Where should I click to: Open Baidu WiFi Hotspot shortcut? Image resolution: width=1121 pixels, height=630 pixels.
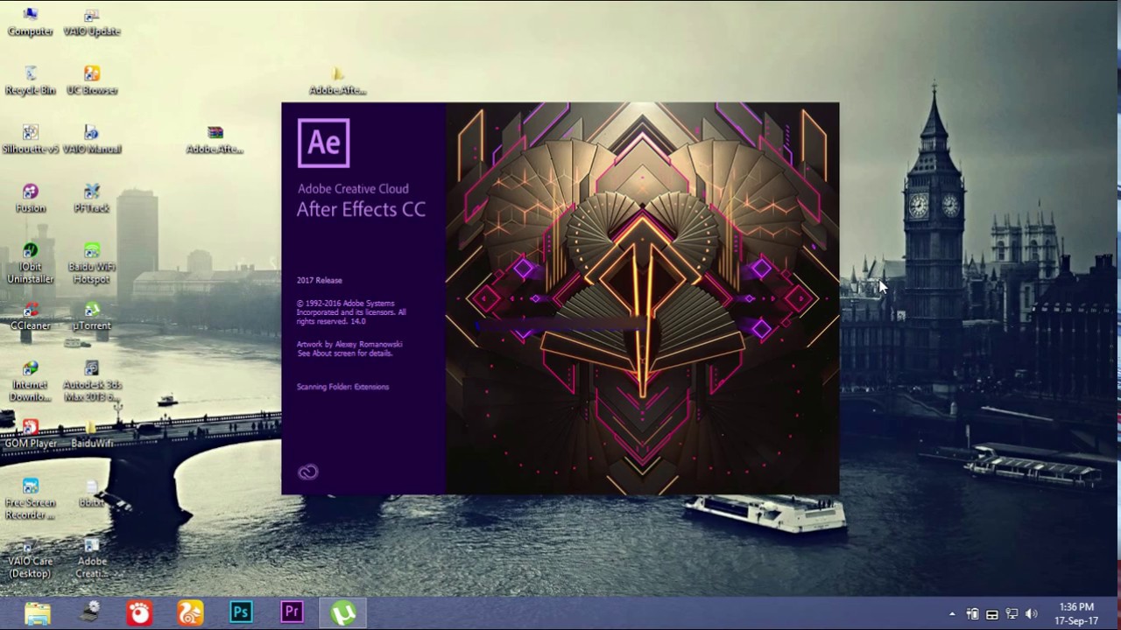92,264
